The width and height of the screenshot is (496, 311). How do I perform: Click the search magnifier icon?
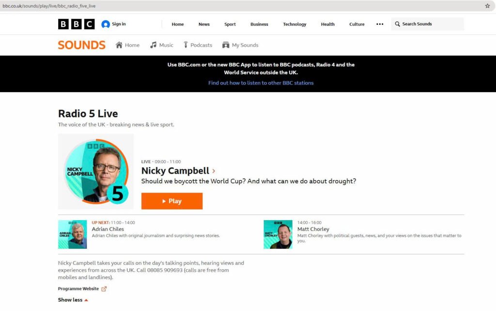tap(397, 24)
